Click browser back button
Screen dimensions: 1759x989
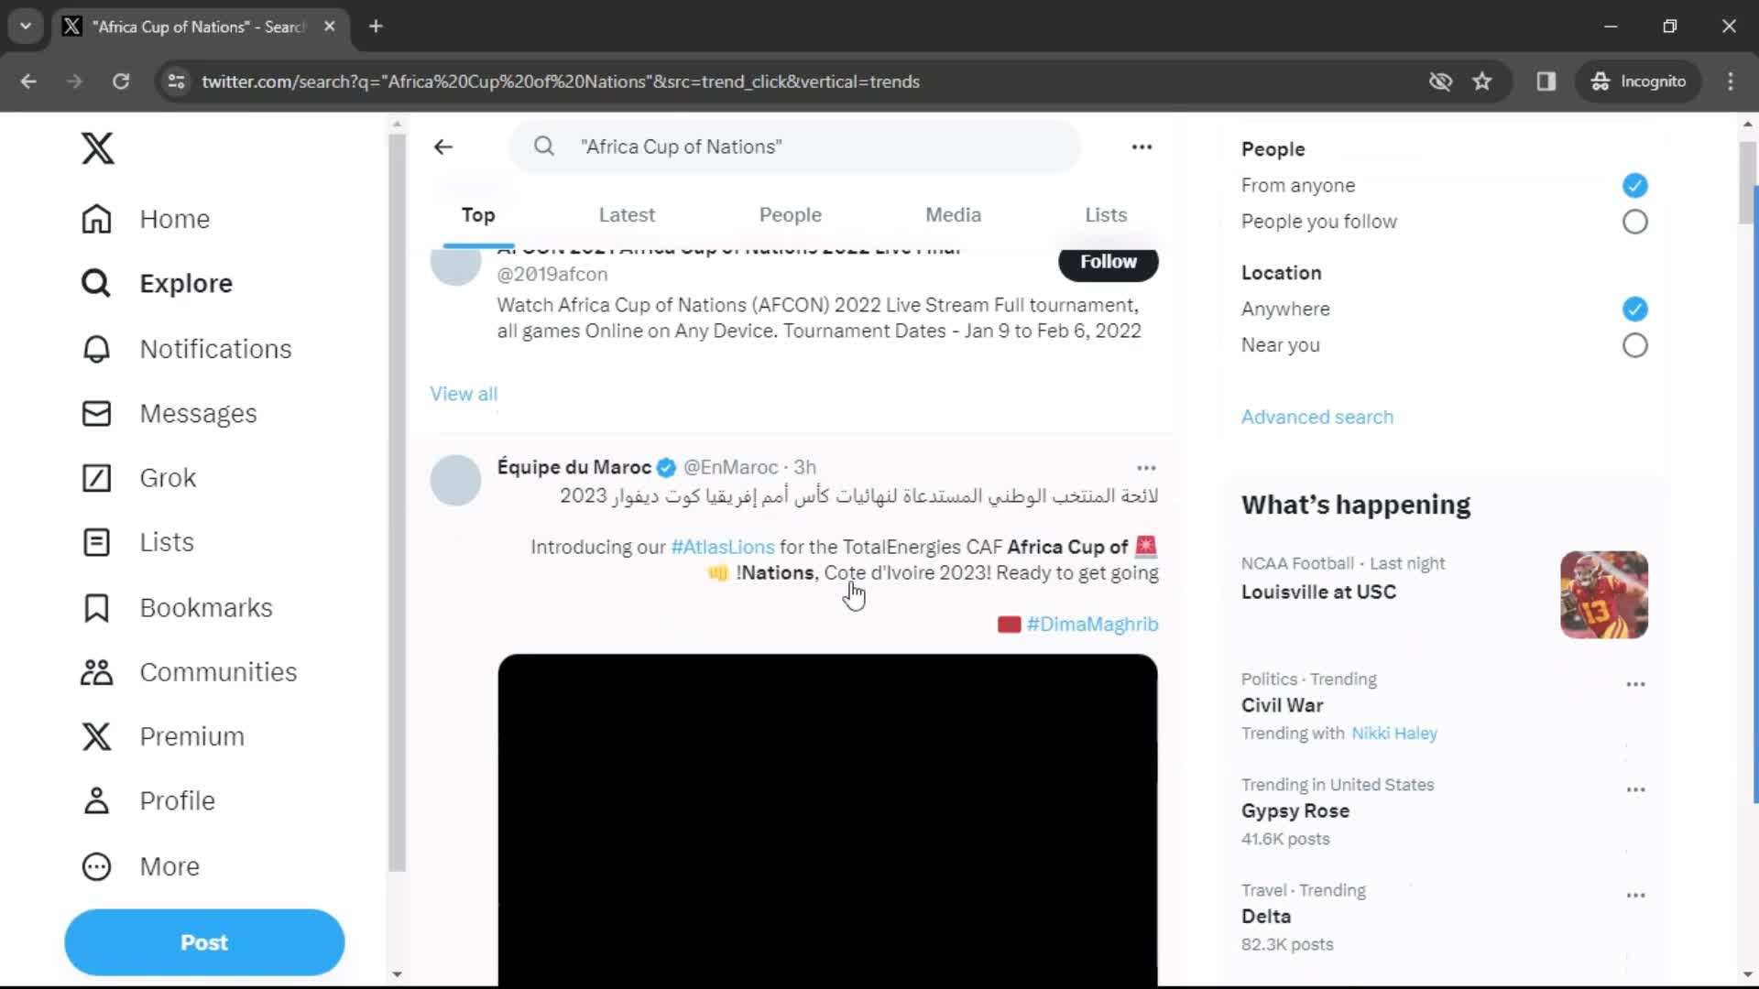[x=28, y=82]
